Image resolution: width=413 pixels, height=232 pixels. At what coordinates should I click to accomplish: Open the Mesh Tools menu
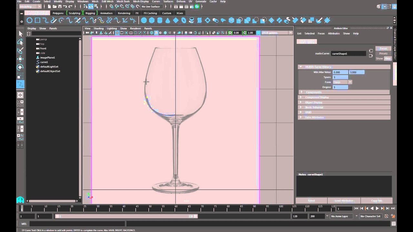coord(123,2)
